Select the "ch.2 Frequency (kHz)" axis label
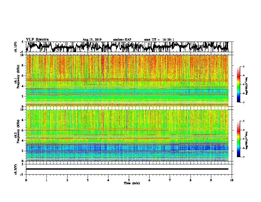 pyautogui.click(x=17, y=131)
